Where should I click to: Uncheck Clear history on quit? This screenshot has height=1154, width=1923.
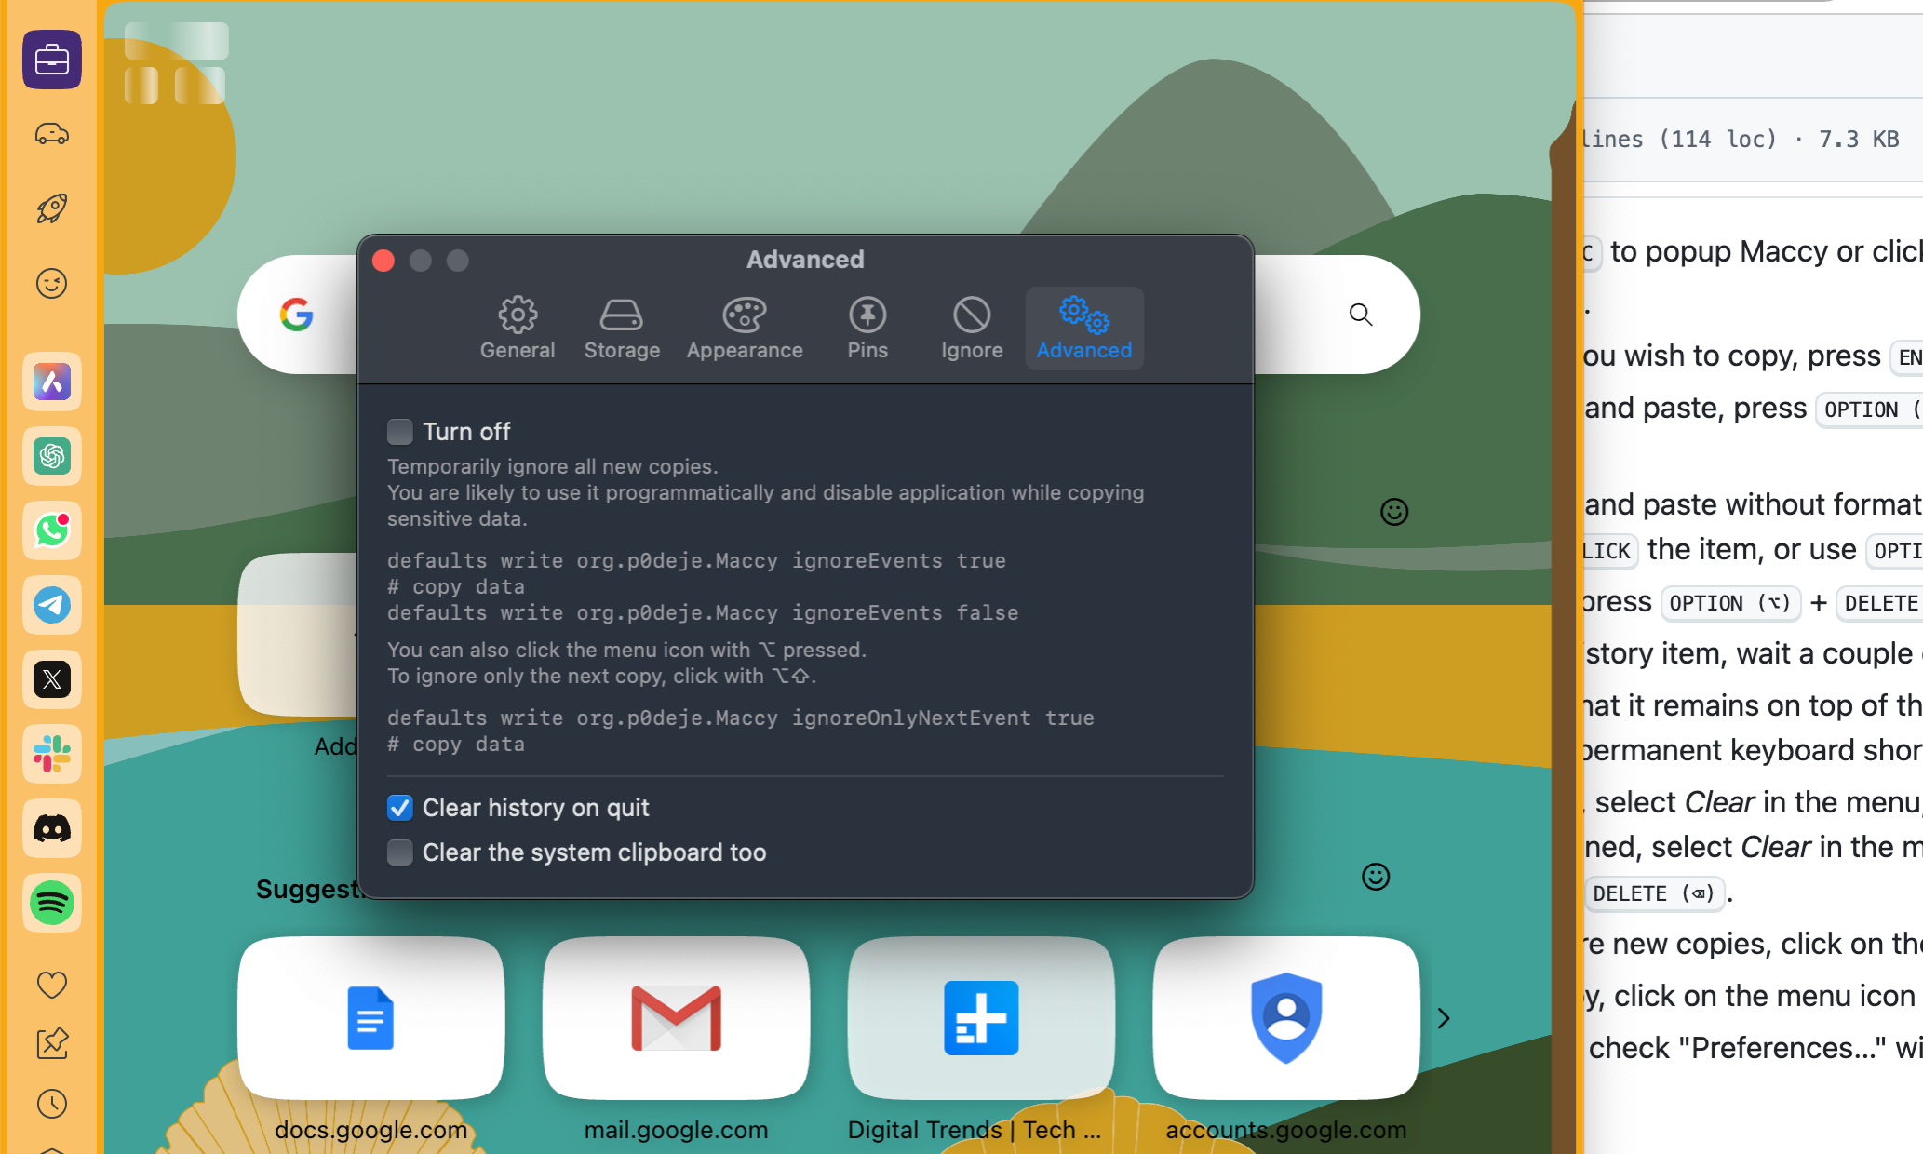click(399, 808)
